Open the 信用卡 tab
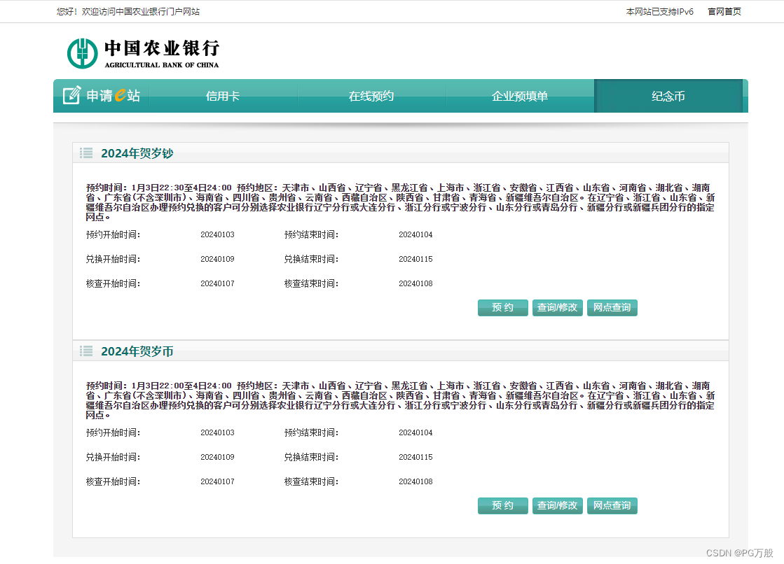Image resolution: width=784 pixels, height=564 pixels. [223, 96]
